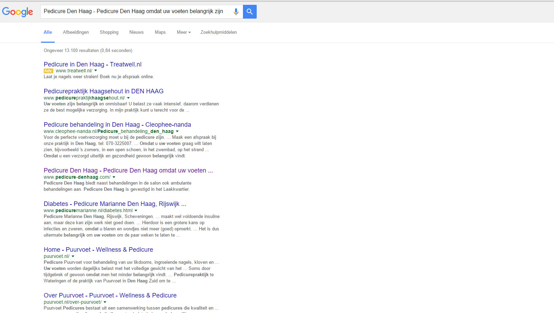Click www.pedicure-denhaag.com/ URL text
The image size is (554, 313).
point(77,177)
